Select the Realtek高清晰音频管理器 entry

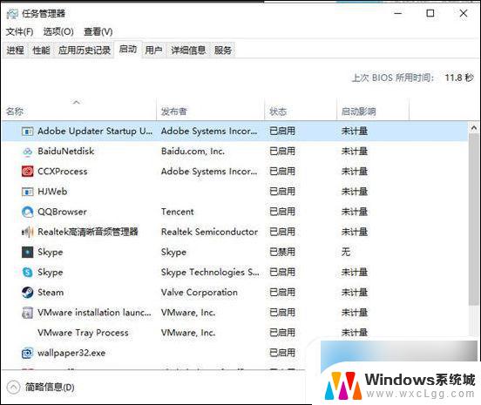coord(88,232)
